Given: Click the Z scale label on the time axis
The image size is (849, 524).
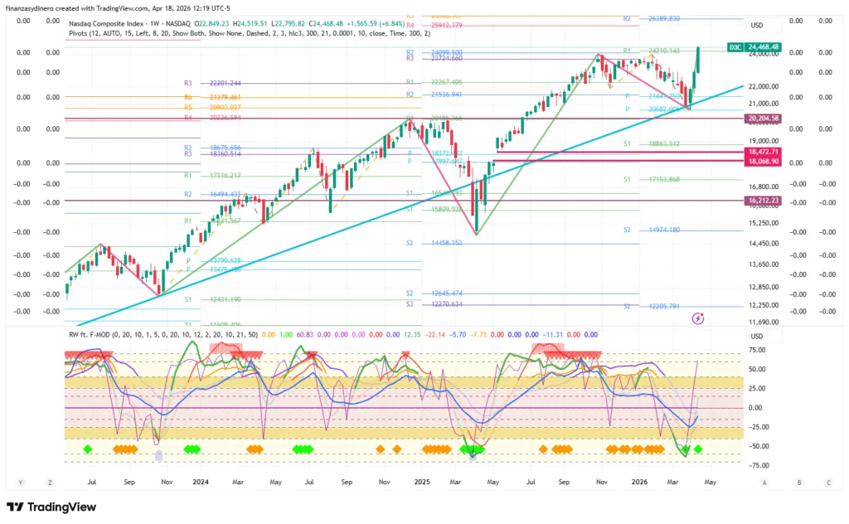Looking at the screenshot, I should 51,482.
